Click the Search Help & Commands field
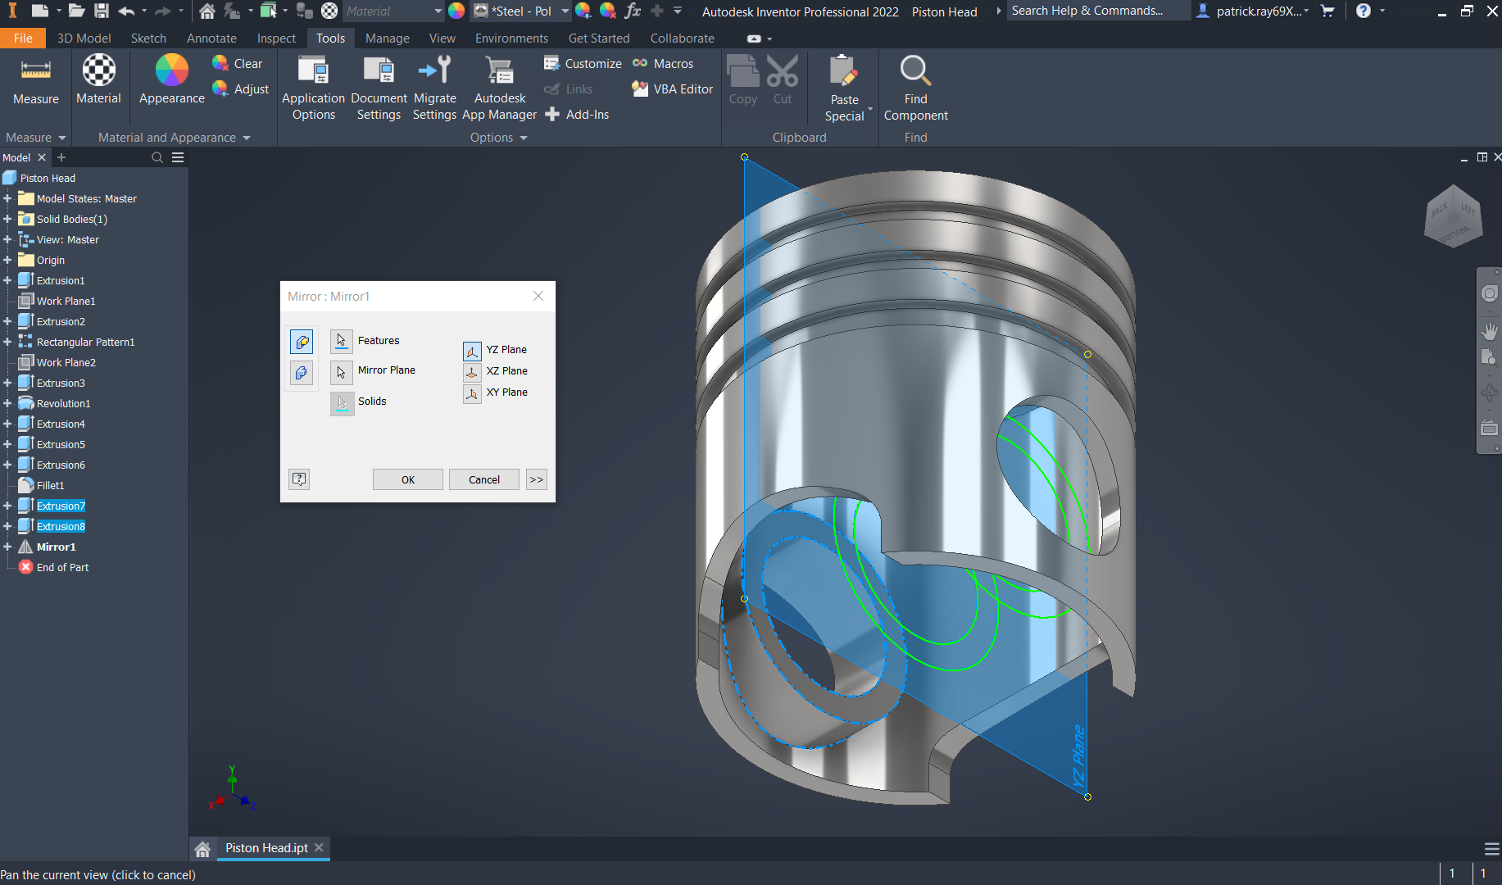Screen dimensions: 1502x885 pyautogui.click(x=1098, y=11)
